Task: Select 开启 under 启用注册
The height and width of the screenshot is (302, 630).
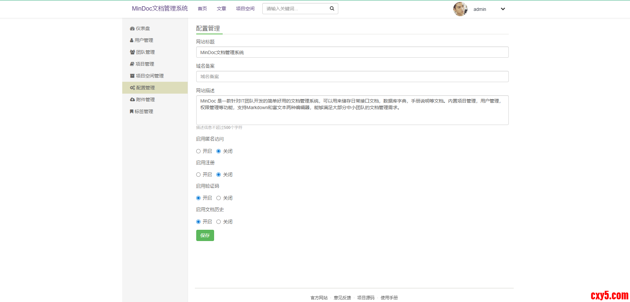Action: [198, 175]
